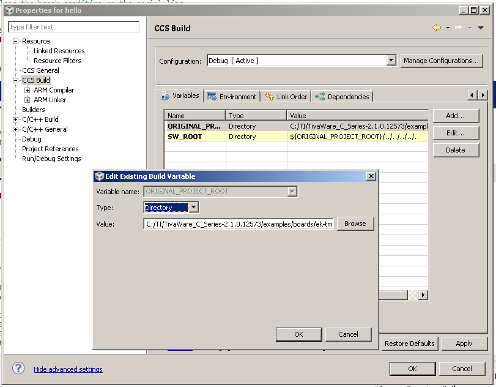Expand the C/C++ Build node

(x=15, y=119)
